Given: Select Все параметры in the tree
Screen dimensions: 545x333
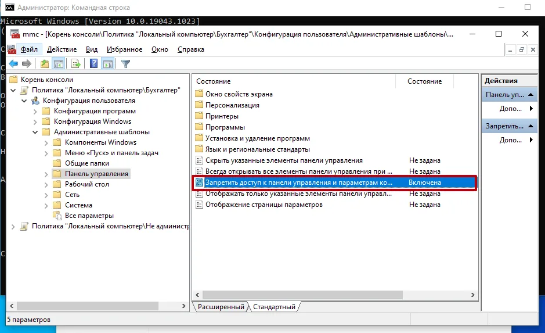Looking at the screenshot, I should [x=89, y=216].
